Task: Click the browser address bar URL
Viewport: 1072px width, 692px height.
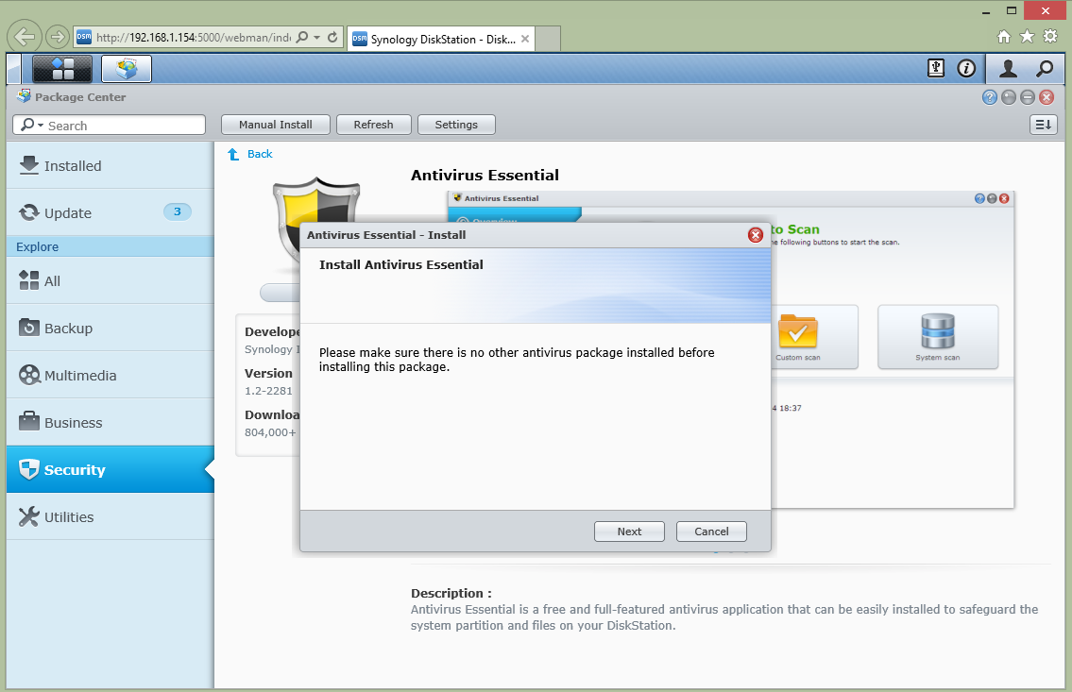Action: tap(194, 38)
